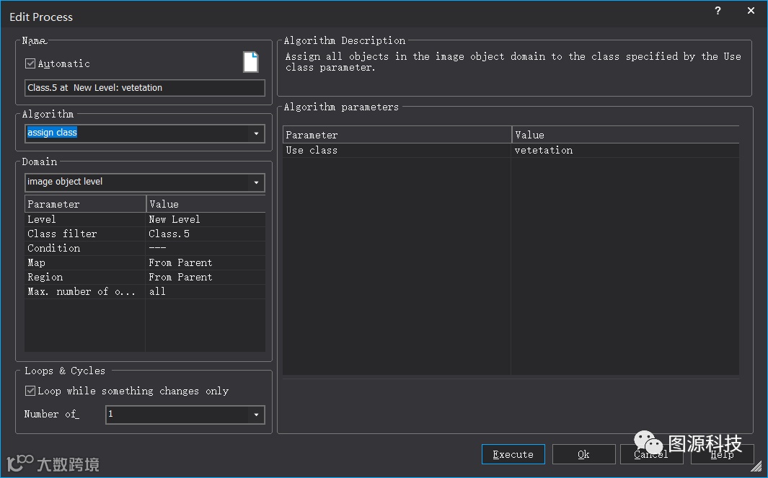Close the Edit Process dialog
Image resolution: width=768 pixels, height=478 pixels.
[x=751, y=11]
